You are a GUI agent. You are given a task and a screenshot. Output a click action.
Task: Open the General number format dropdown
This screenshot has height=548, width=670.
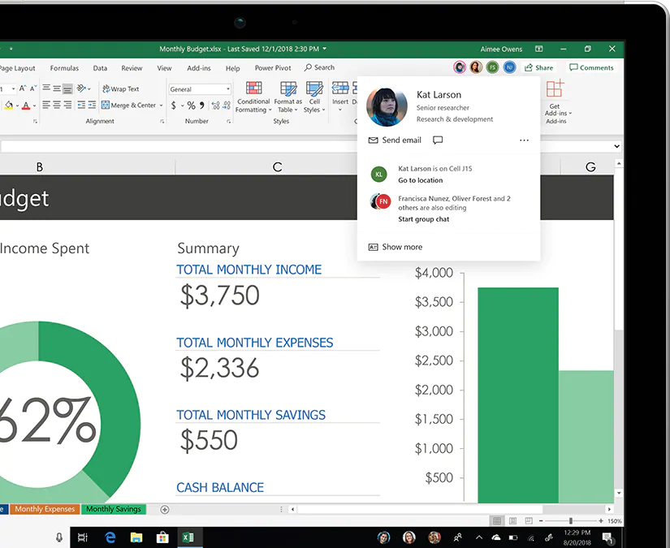[200, 89]
